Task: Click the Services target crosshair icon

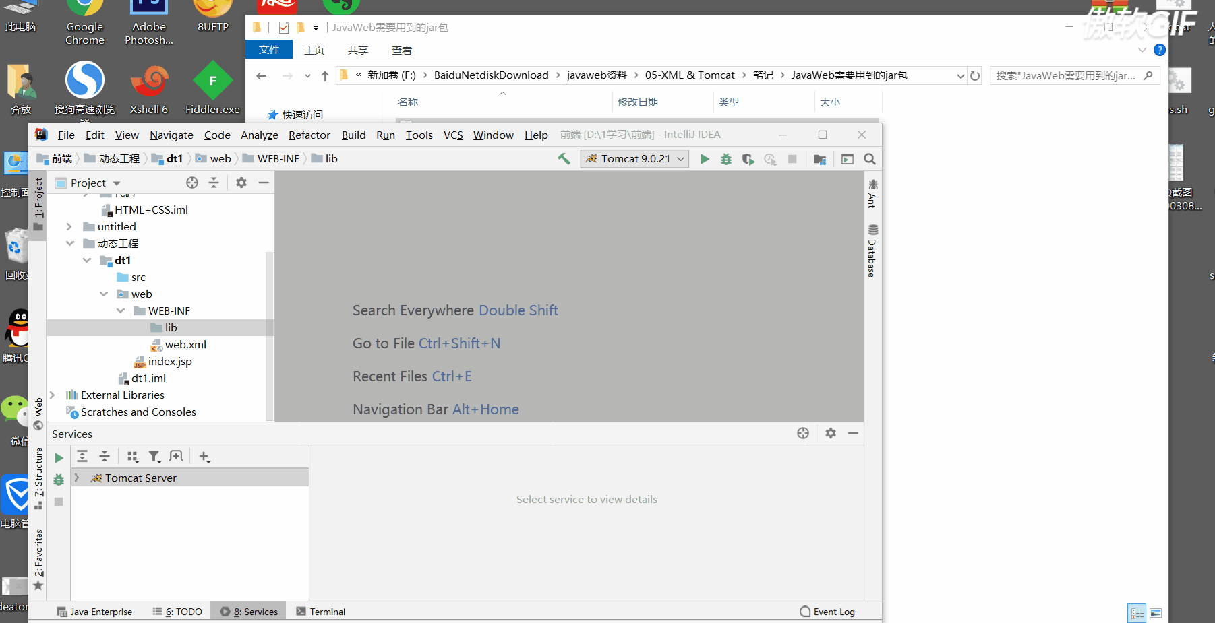Action: click(803, 433)
